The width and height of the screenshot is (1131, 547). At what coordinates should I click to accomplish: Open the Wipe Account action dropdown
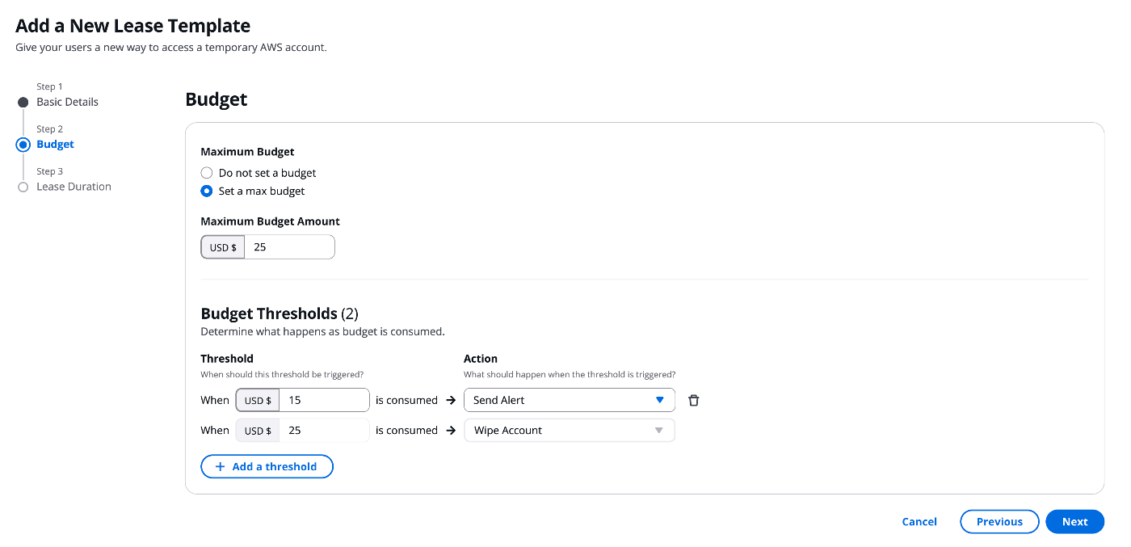click(570, 431)
